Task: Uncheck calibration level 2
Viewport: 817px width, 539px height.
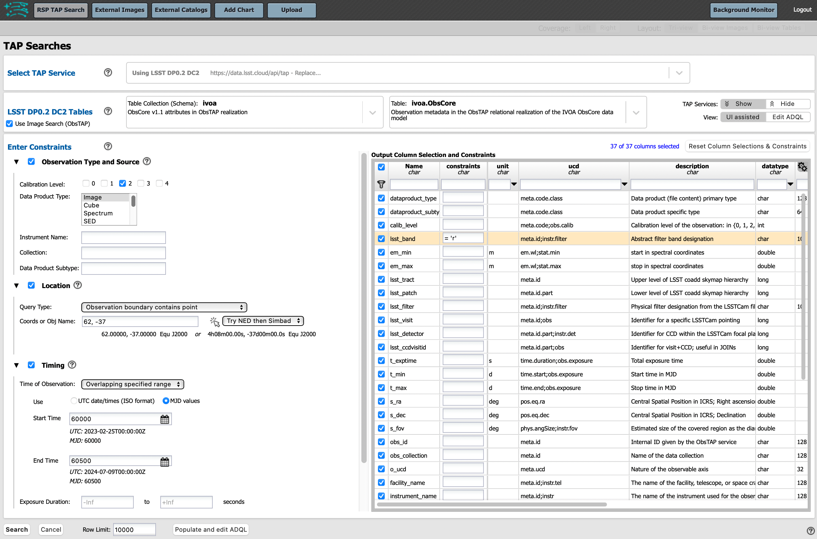Action: pos(122,183)
